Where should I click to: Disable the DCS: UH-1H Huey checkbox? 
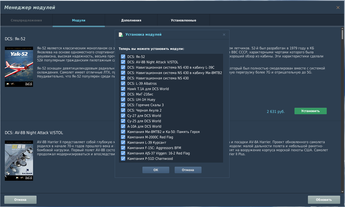click(x=123, y=99)
